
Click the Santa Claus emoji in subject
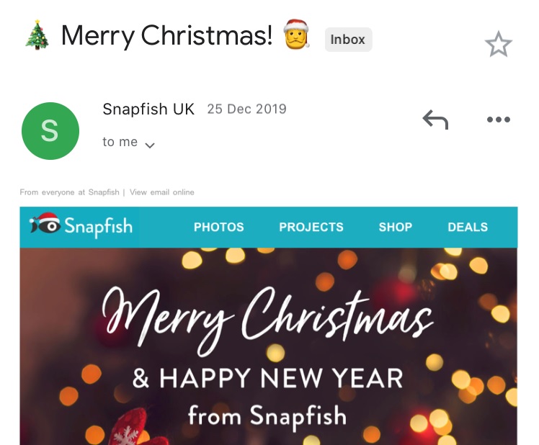point(296,34)
